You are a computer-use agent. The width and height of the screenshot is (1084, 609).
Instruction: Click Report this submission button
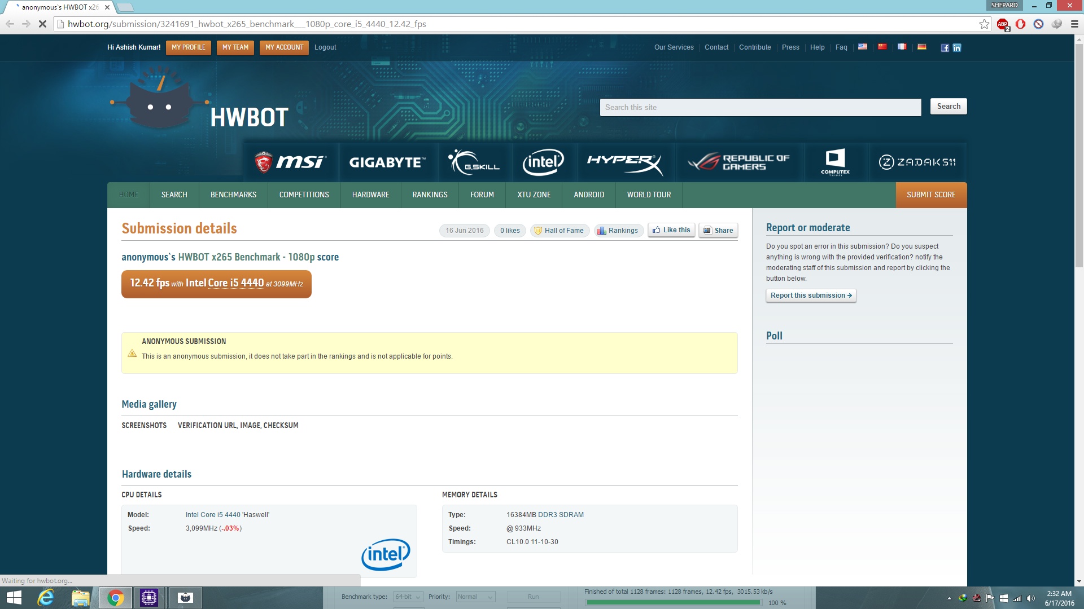[811, 295]
